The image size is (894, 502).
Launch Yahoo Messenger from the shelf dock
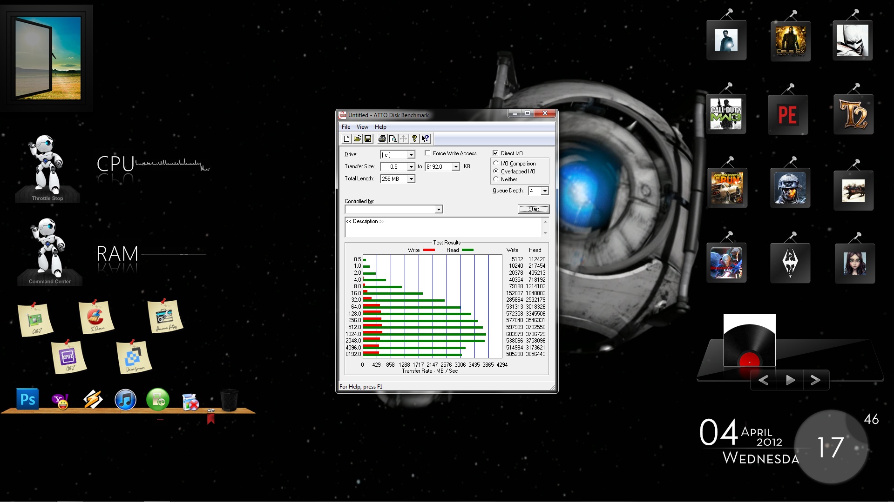pos(61,401)
